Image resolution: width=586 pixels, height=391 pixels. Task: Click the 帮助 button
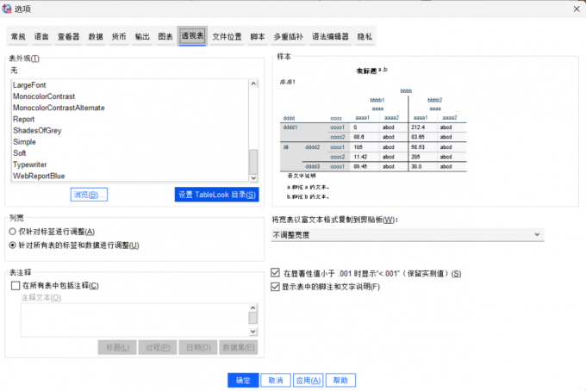(x=340, y=380)
